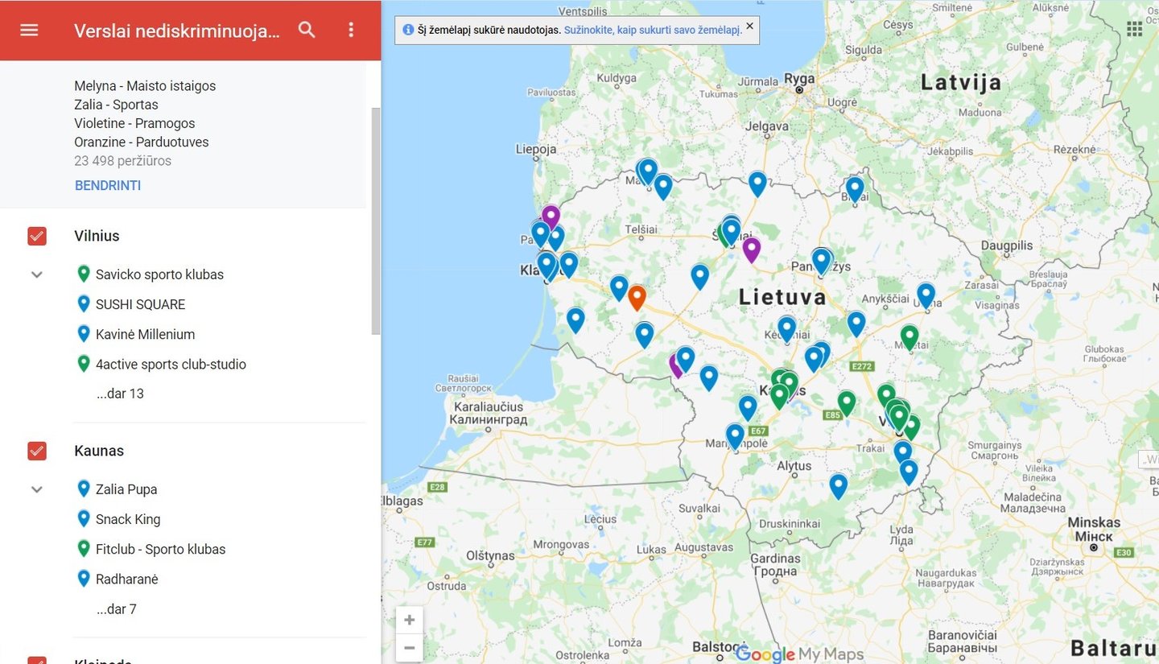Zoom in with the plus button
Image resolution: width=1159 pixels, height=664 pixels.
point(410,620)
